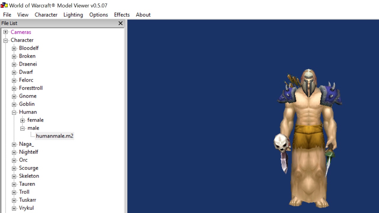Select the Tuskarr tree label
379x213 pixels.
(x=28, y=200)
